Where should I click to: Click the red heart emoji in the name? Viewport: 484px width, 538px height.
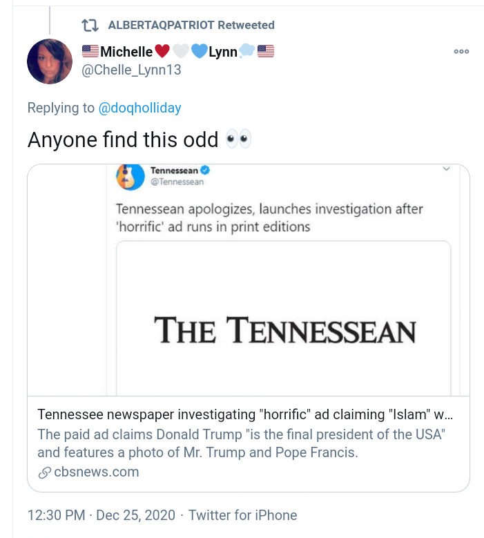click(x=162, y=51)
